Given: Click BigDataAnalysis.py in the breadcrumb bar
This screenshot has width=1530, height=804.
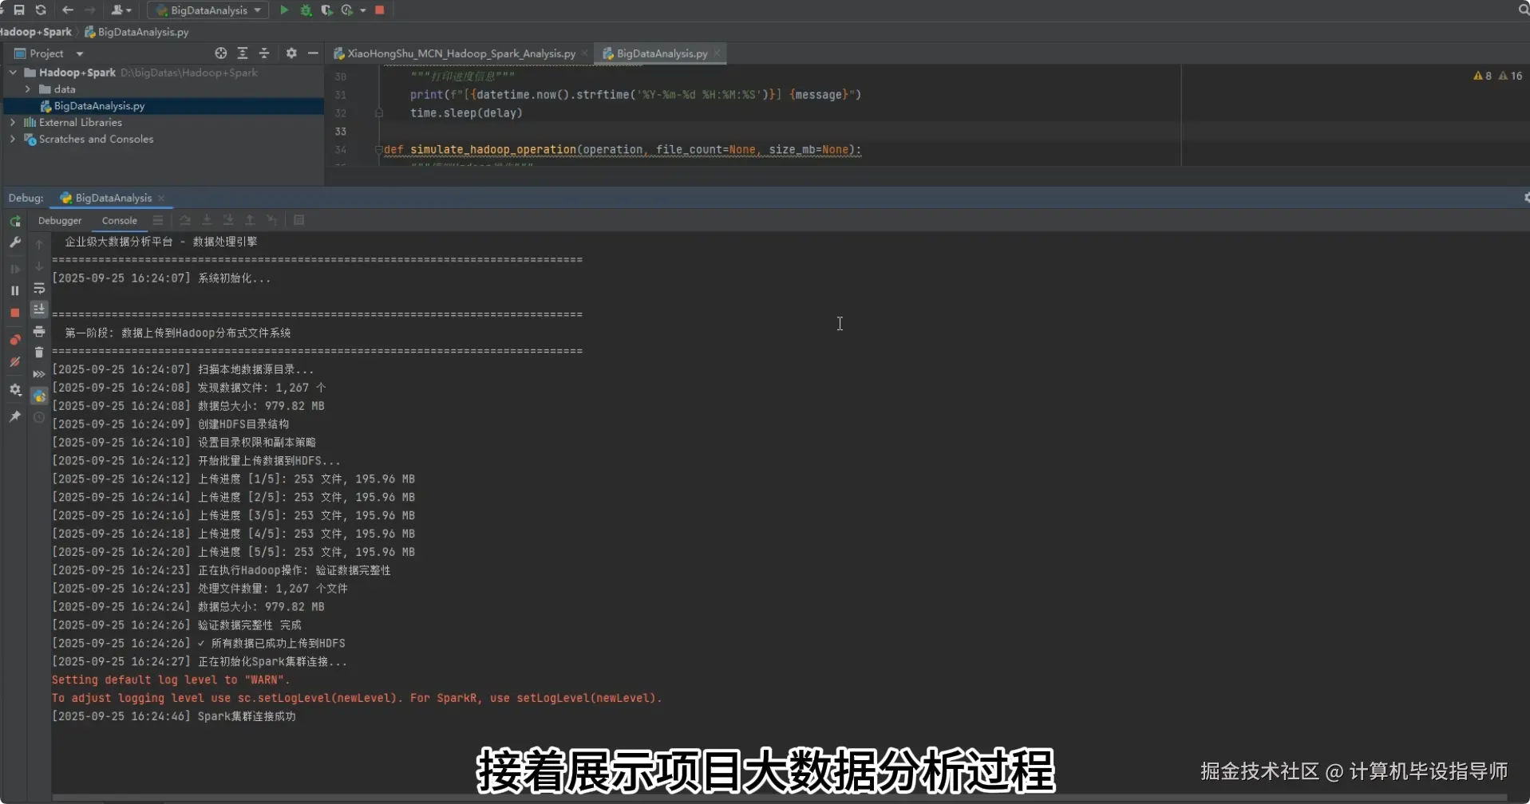Looking at the screenshot, I should click(136, 32).
